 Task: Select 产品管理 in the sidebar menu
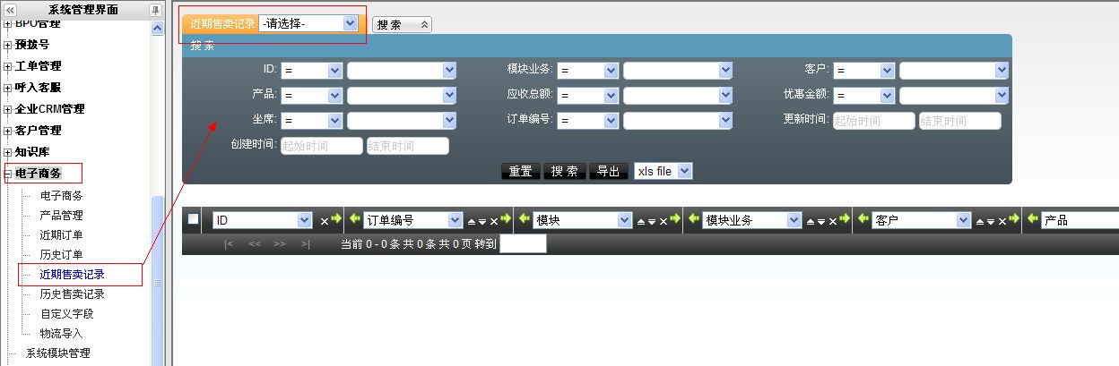click(61, 215)
